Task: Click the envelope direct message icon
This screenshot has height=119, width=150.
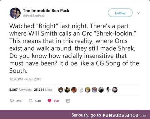Action: click(68, 101)
